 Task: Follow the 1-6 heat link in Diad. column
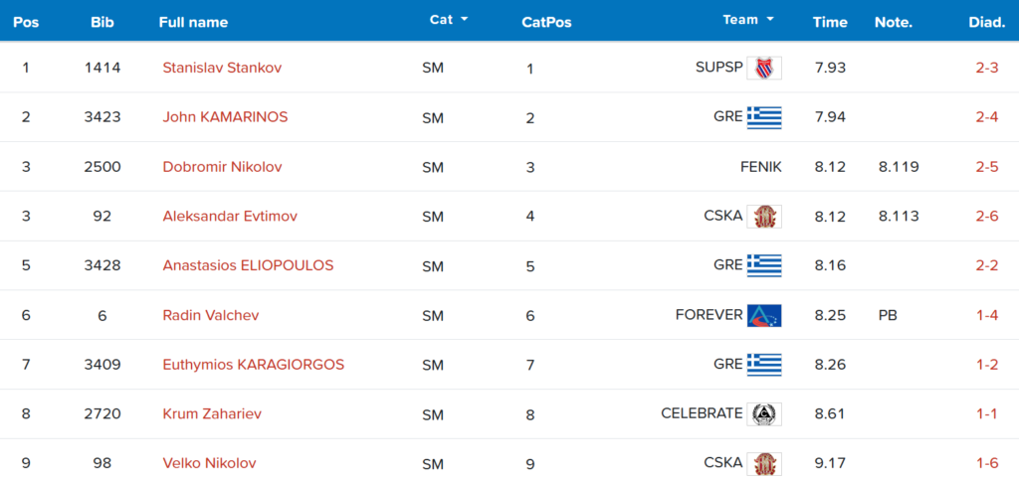[x=986, y=463]
